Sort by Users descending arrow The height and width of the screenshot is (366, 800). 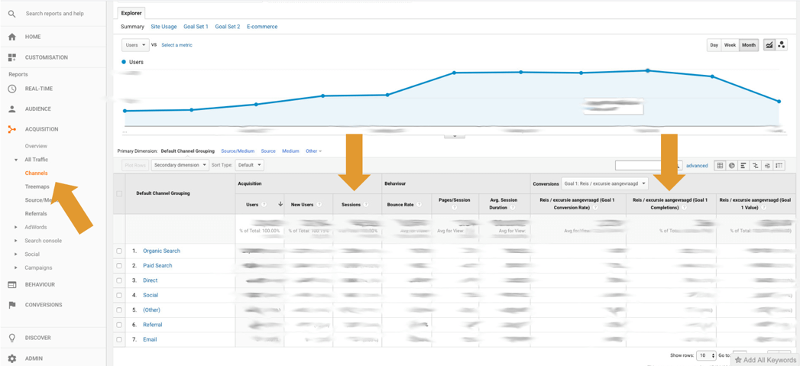pyautogui.click(x=280, y=204)
